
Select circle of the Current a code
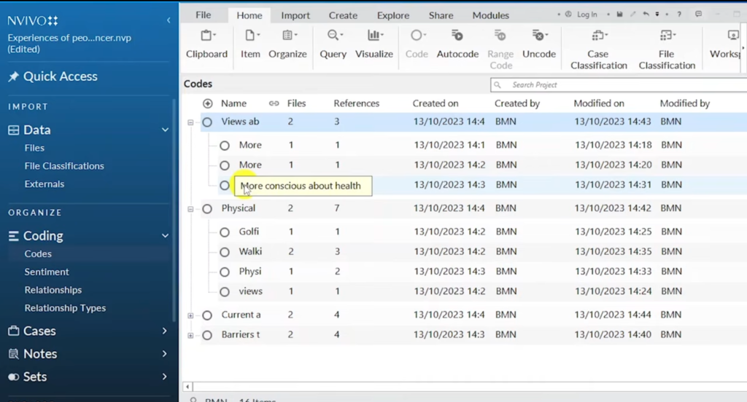tap(207, 315)
